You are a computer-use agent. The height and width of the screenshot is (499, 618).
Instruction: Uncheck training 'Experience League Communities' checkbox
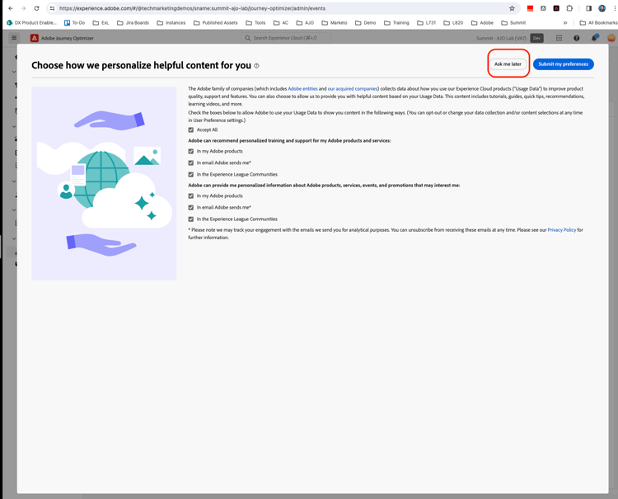[x=191, y=174]
